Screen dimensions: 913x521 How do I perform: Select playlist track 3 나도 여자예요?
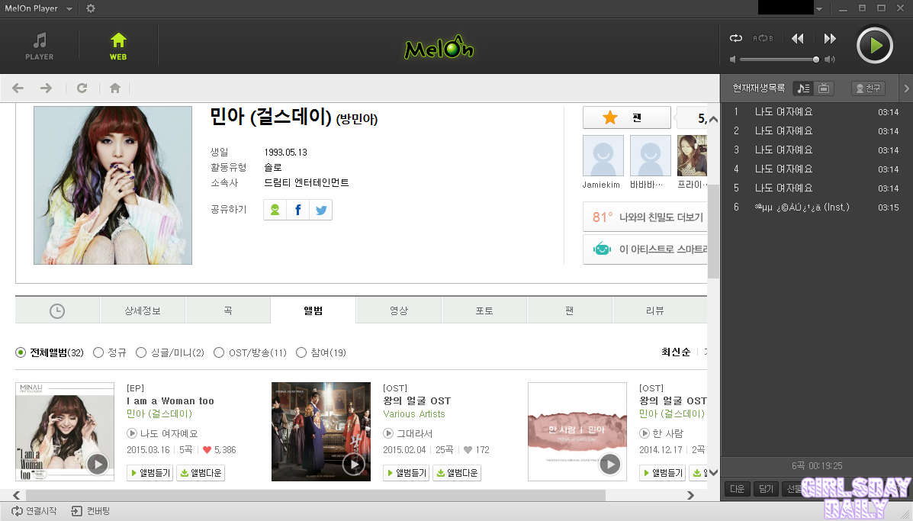[815, 150]
